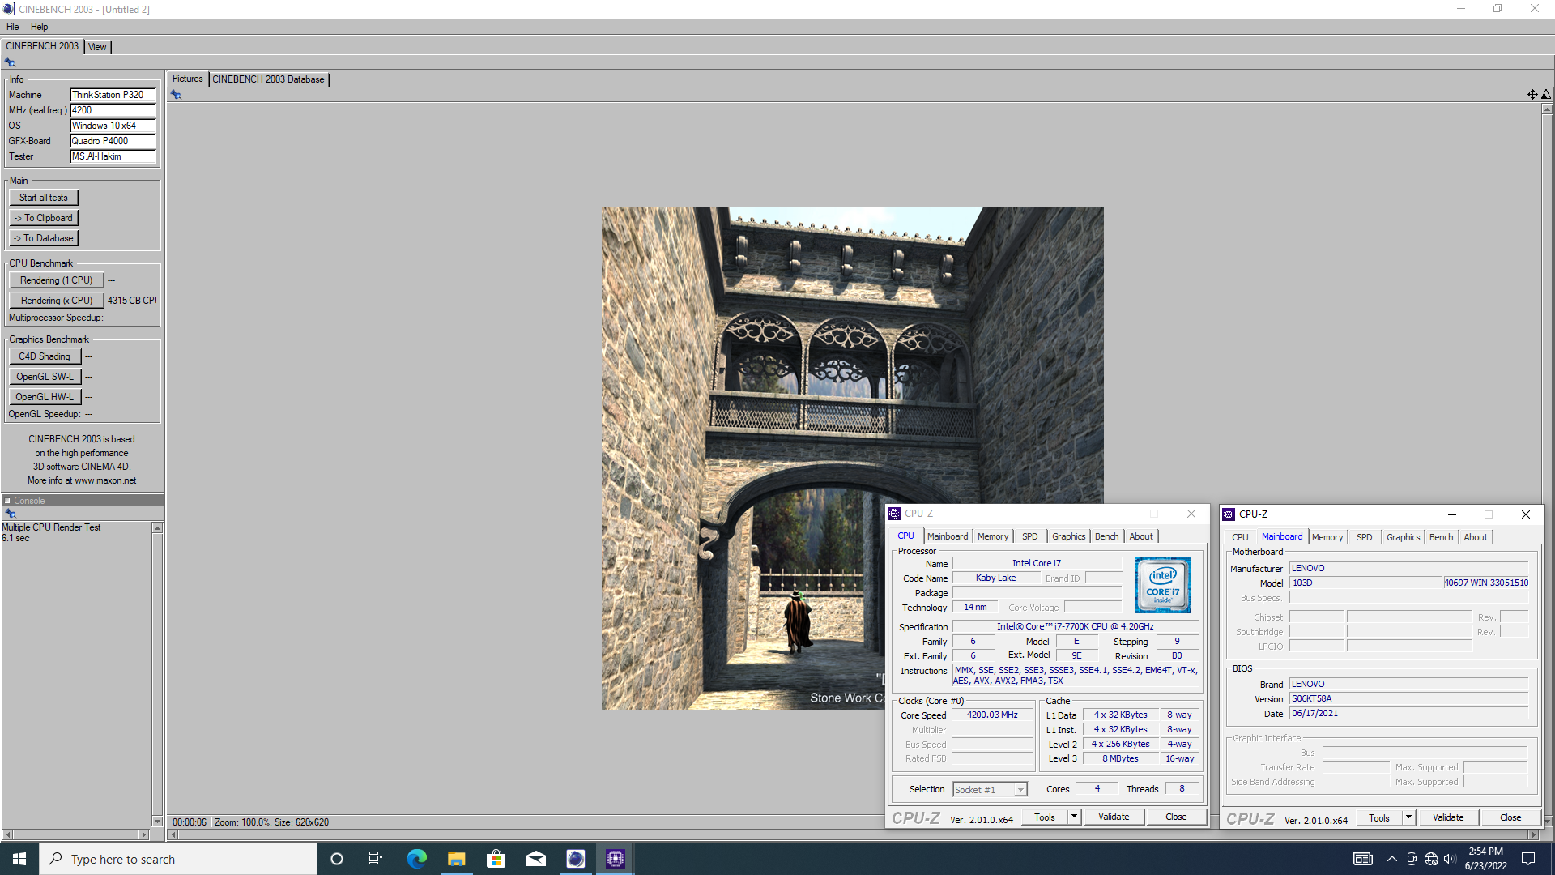Click Validate in right CPU-Z window
The width and height of the screenshot is (1555, 875).
click(1448, 817)
